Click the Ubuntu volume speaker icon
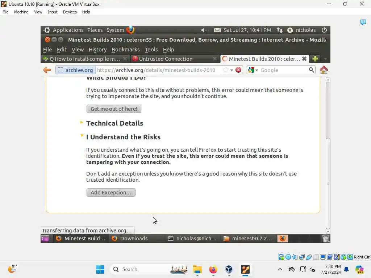 [x=205, y=30]
